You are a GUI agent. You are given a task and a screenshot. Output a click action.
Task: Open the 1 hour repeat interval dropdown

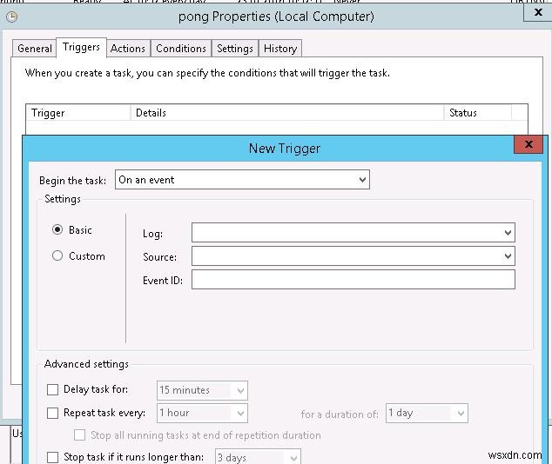coord(202,413)
